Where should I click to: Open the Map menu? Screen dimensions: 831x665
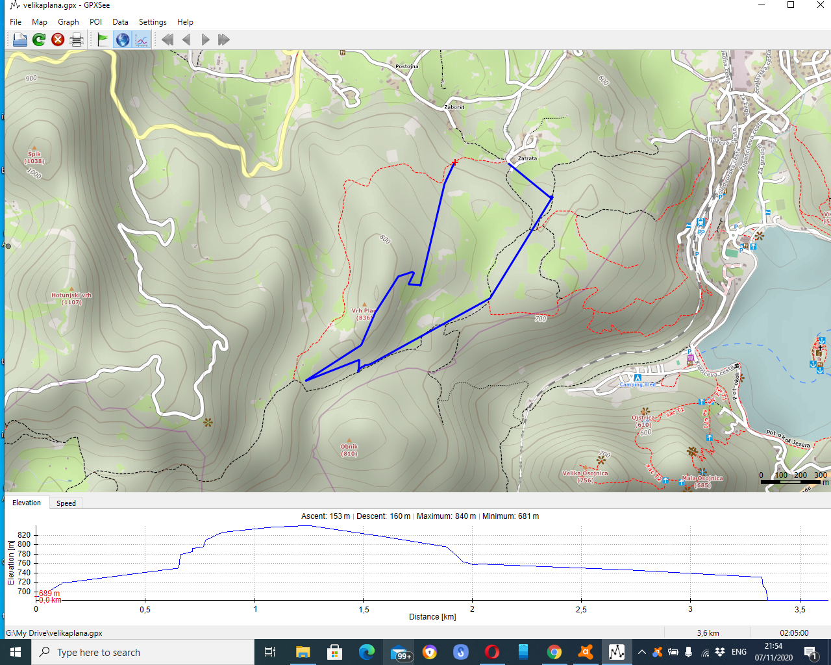tap(40, 22)
